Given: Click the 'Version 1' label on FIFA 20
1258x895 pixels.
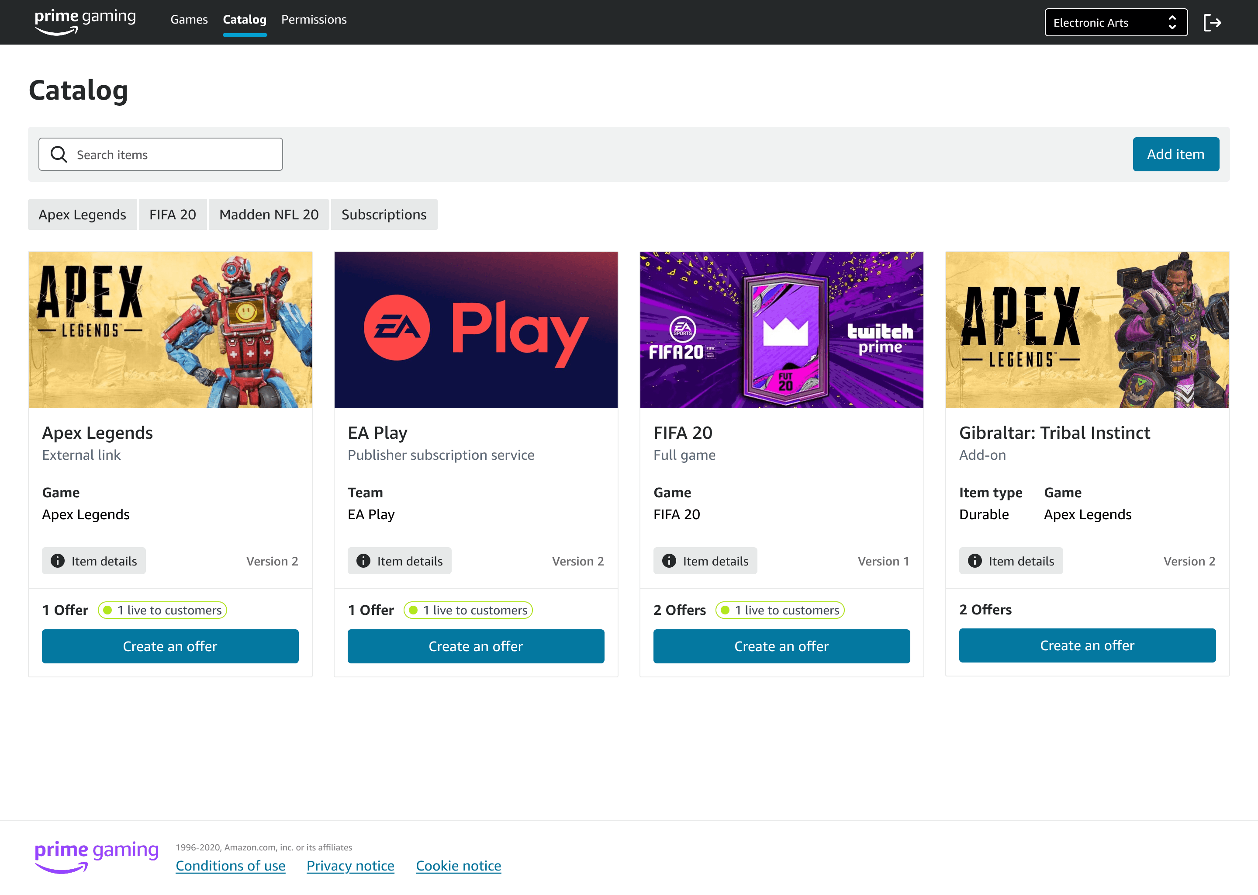Looking at the screenshot, I should [x=884, y=561].
